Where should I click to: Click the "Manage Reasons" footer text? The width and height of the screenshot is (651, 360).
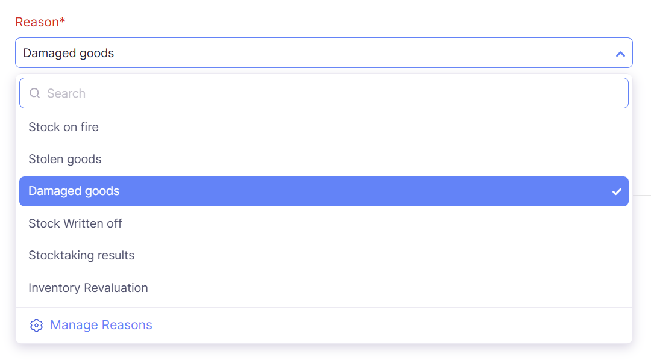(x=101, y=325)
